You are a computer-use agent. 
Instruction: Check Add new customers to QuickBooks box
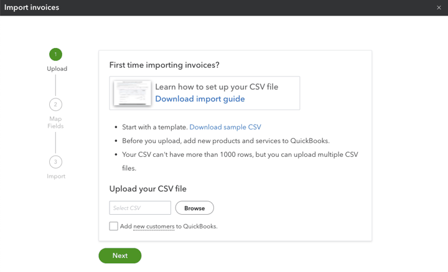pyautogui.click(x=113, y=226)
